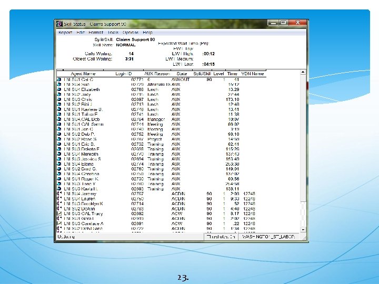Open the Options menu
The height and width of the screenshot is (284, 379).
coord(131,33)
